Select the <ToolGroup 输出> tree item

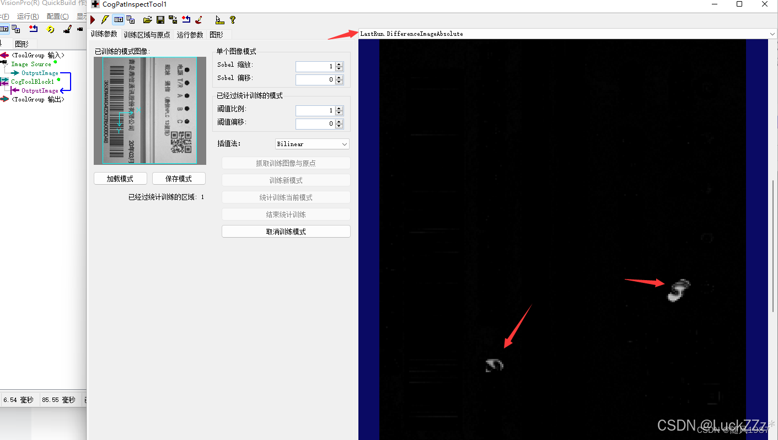click(x=38, y=99)
